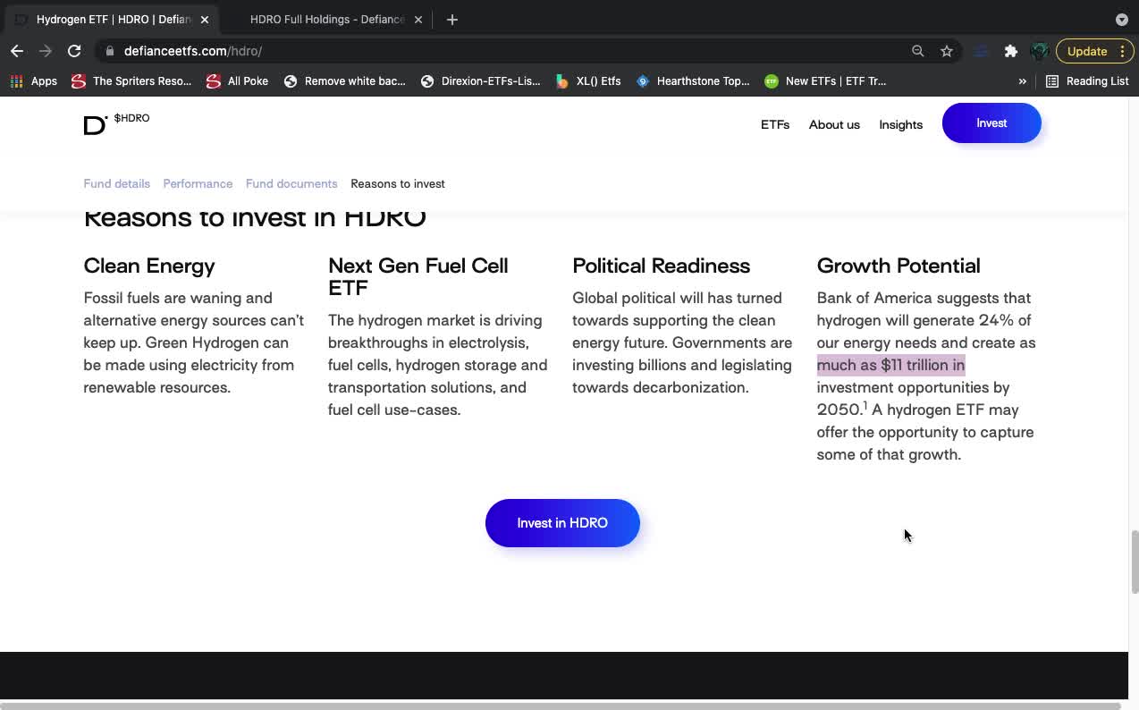Open the About us menu item
Screen dimensions: 1139x710
pyautogui.click(x=834, y=124)
